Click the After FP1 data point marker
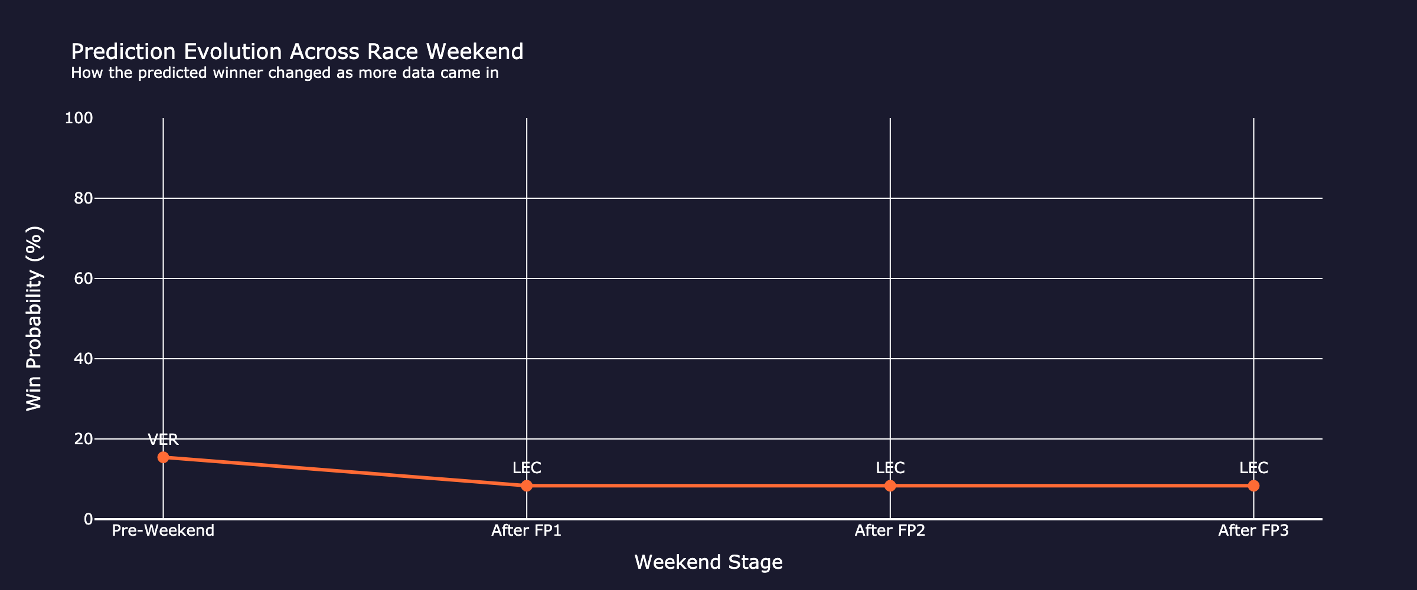1417x590 pixels. coord(527,486)
